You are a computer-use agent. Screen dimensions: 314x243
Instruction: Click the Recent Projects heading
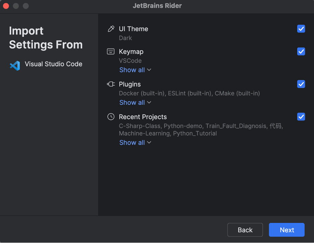[143, 117]
